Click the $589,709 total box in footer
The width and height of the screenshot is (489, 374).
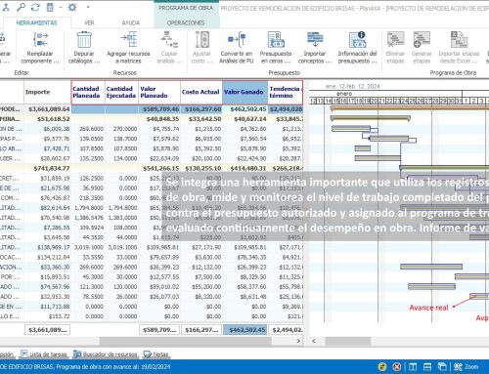click(x=159, y=330)
